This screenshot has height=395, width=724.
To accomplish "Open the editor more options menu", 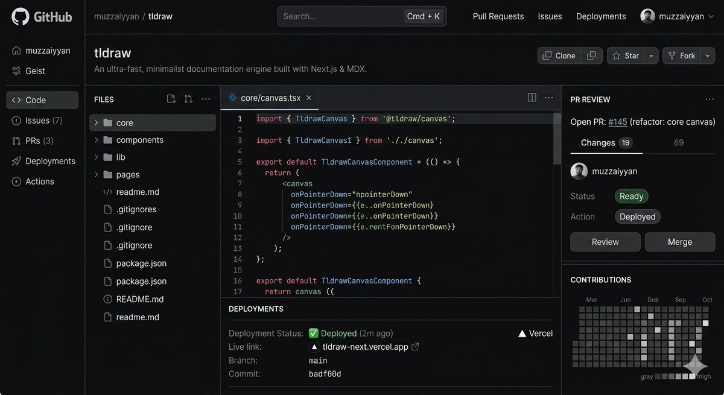I will 548,97.
